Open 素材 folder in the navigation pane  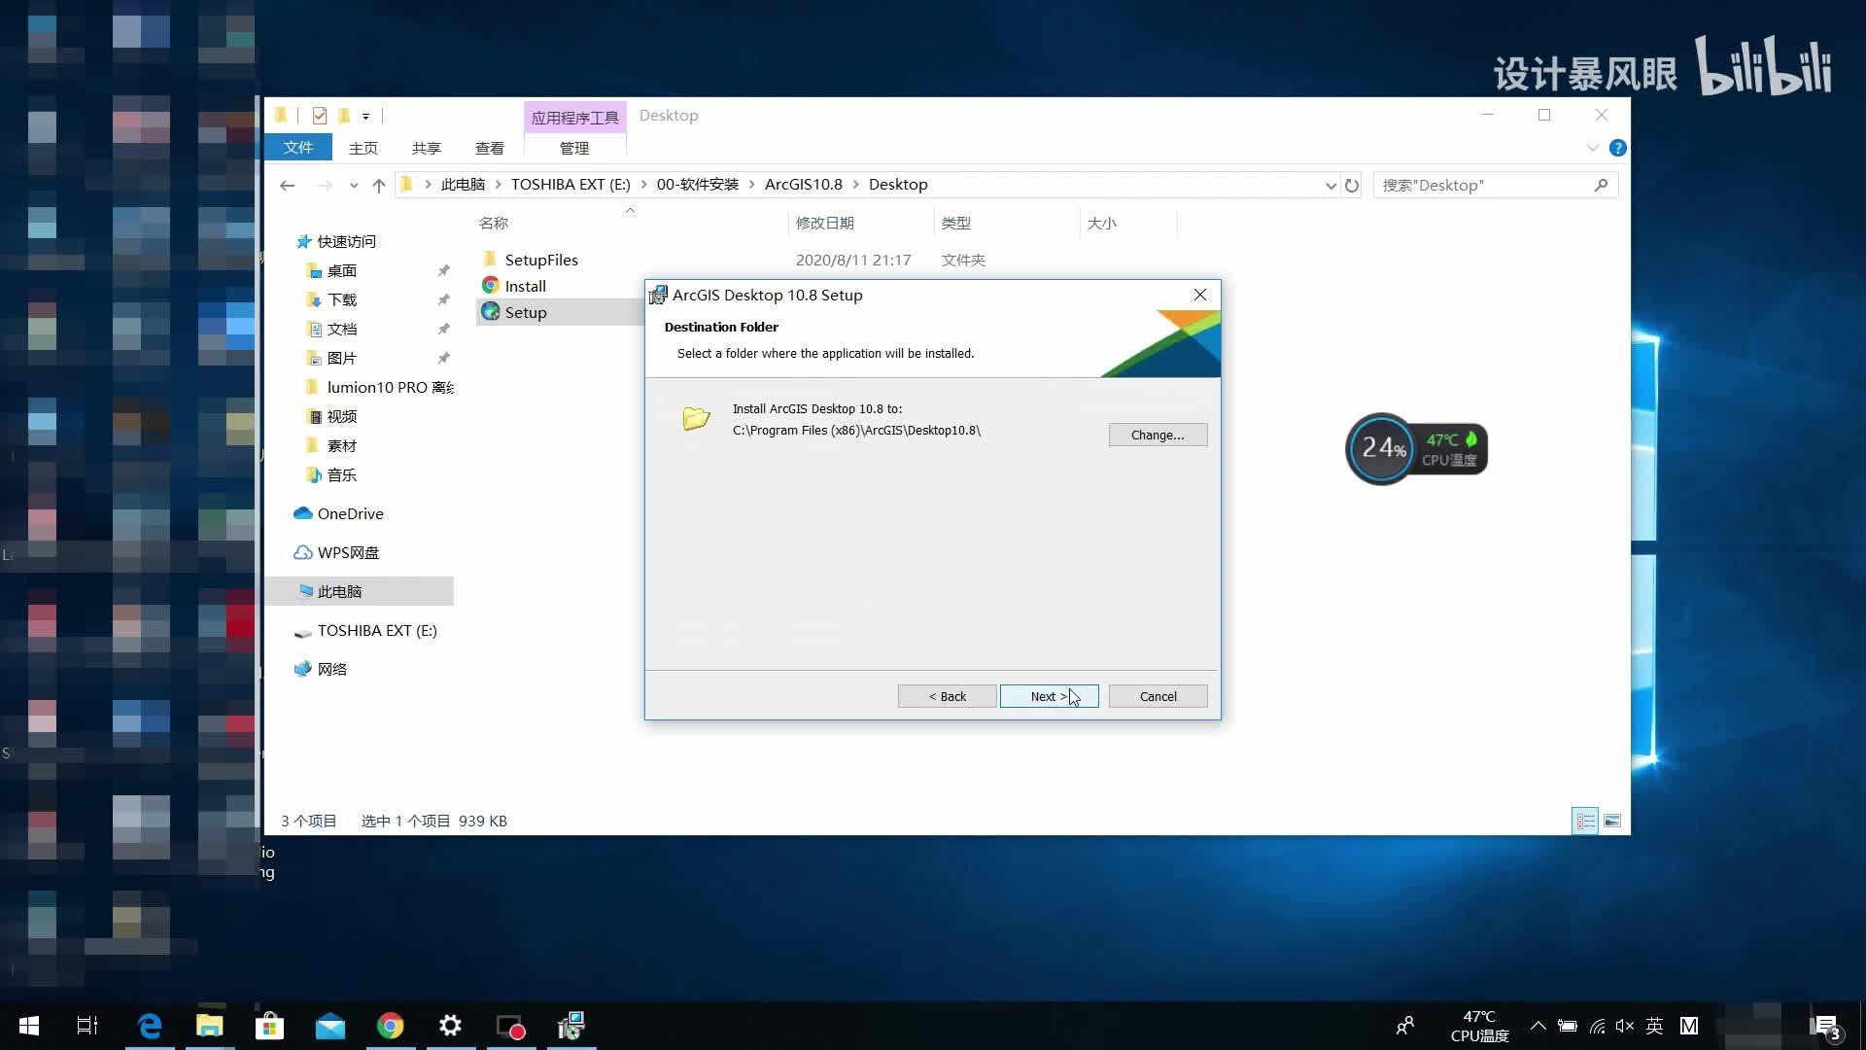341,445
